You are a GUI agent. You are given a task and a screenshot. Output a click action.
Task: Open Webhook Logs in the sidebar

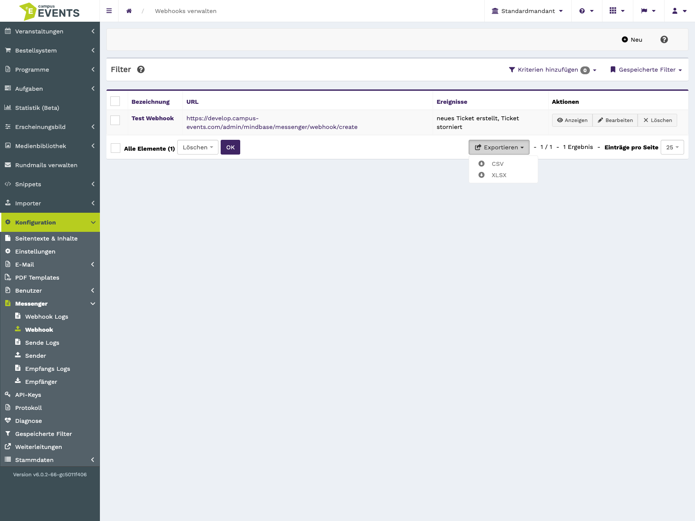click(x=46, y=317)
